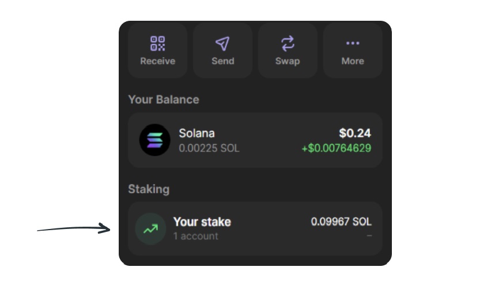
Task: Click the Receive QR code icon
Action: [157, 43]
